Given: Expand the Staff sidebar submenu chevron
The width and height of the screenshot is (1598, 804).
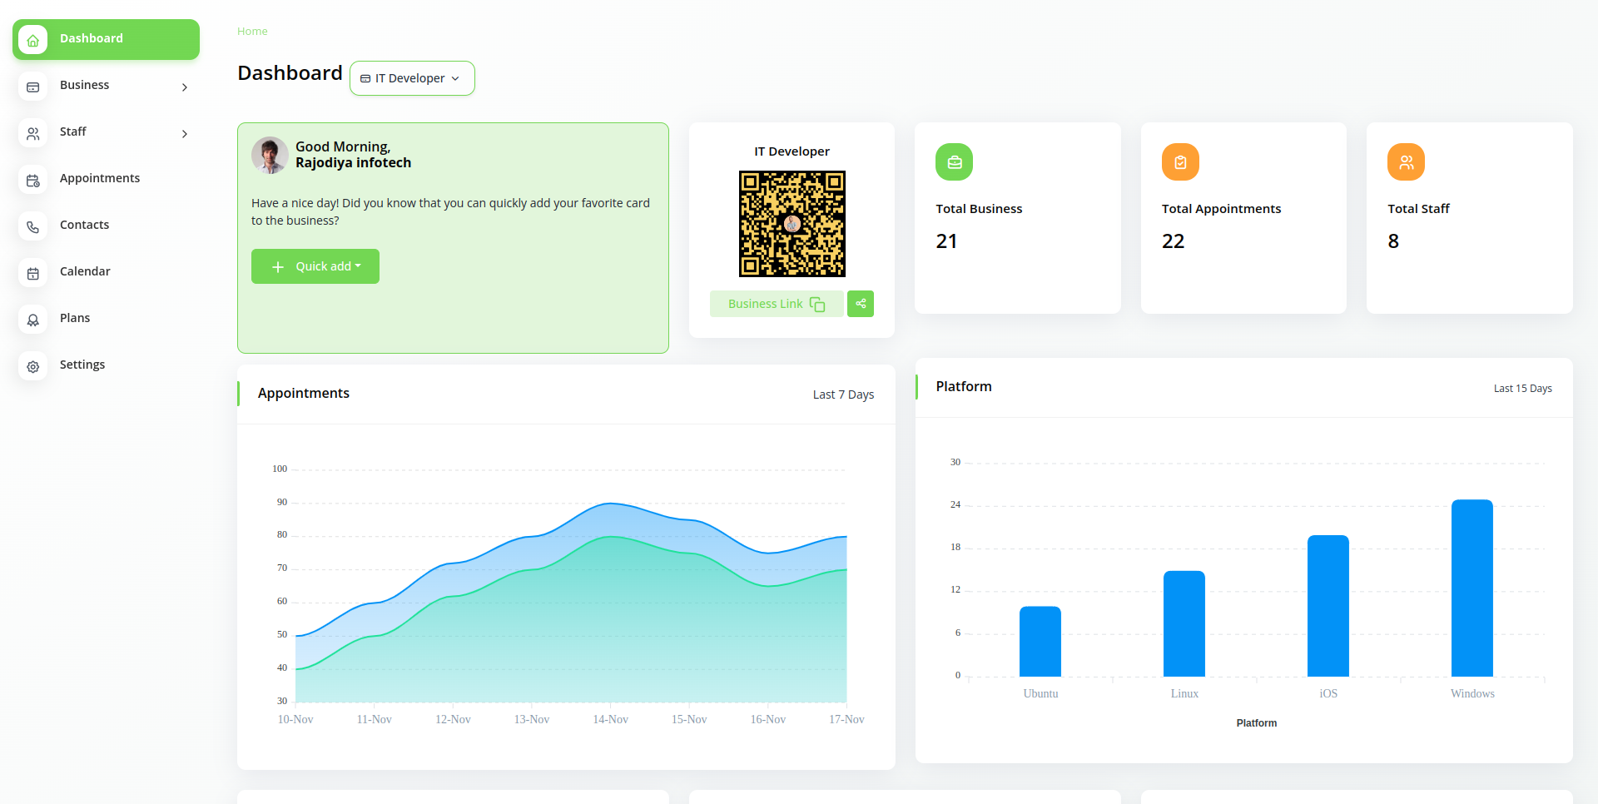Looking at the screenshot, I should 185,134.
